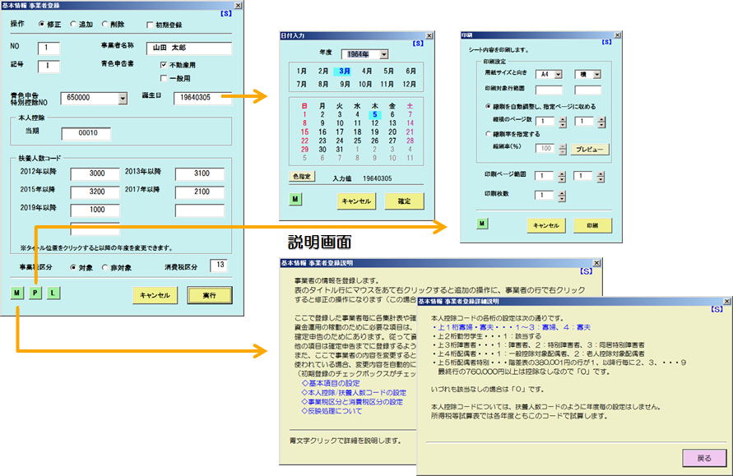
Task: Select day 31 in the calendar
Action: [340, 150]
